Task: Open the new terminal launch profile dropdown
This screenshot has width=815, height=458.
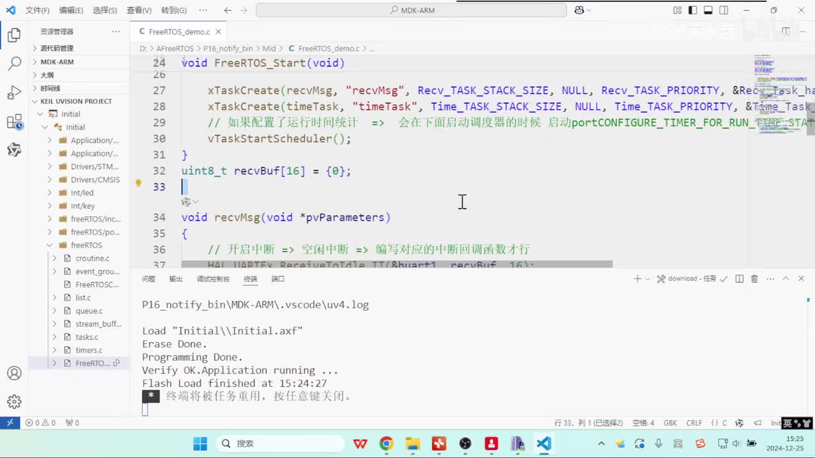Action: [x=648, y=279]
